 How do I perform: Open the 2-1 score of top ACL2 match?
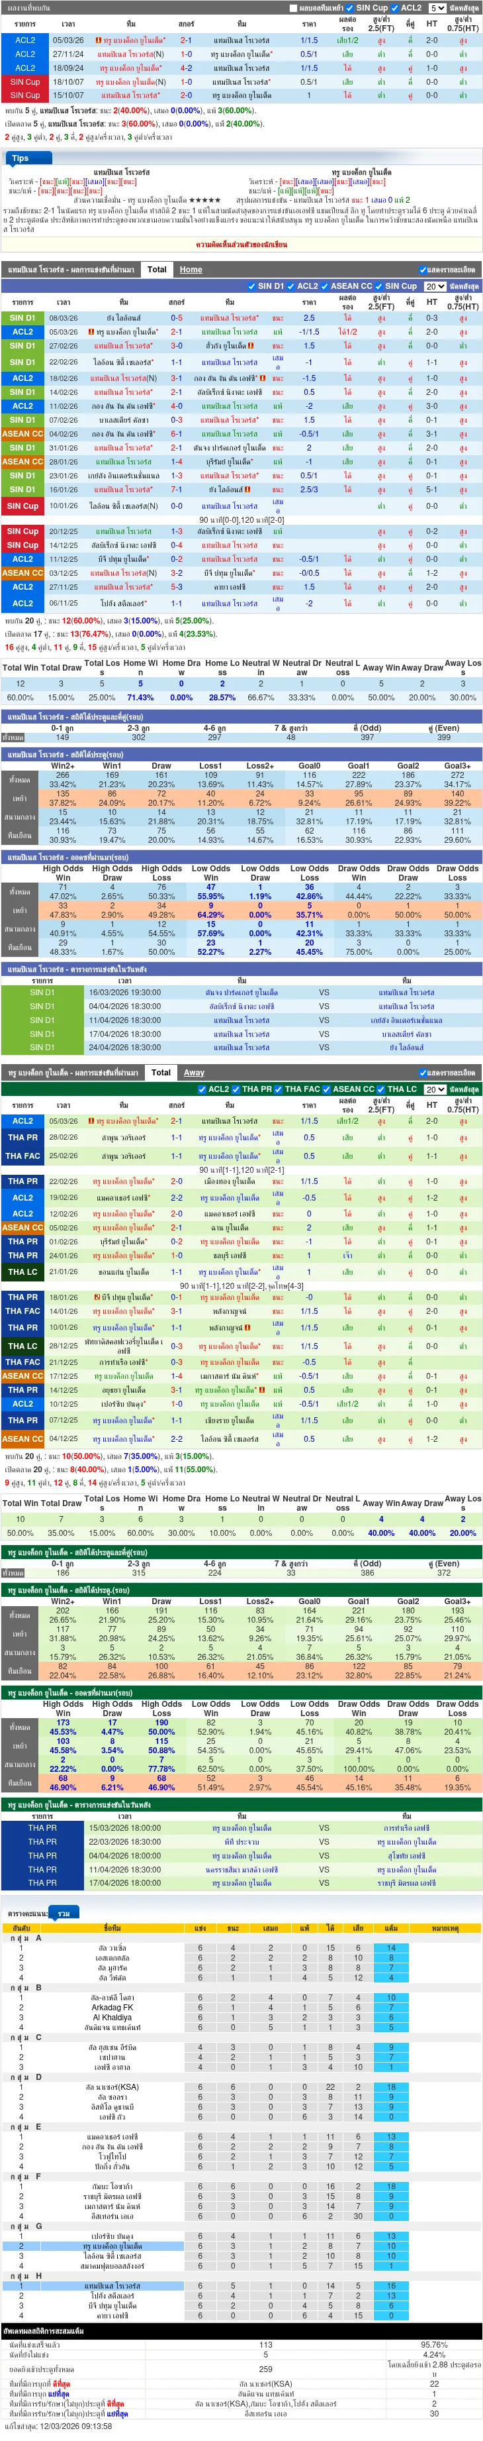(x=186, y=40)
